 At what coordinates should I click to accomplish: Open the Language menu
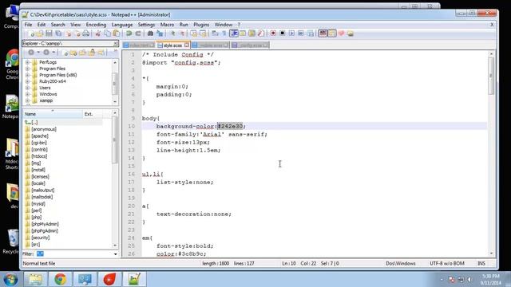coord(122,25)
